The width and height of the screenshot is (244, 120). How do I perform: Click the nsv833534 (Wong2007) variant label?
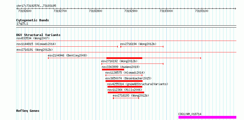(x=33, y=38)
